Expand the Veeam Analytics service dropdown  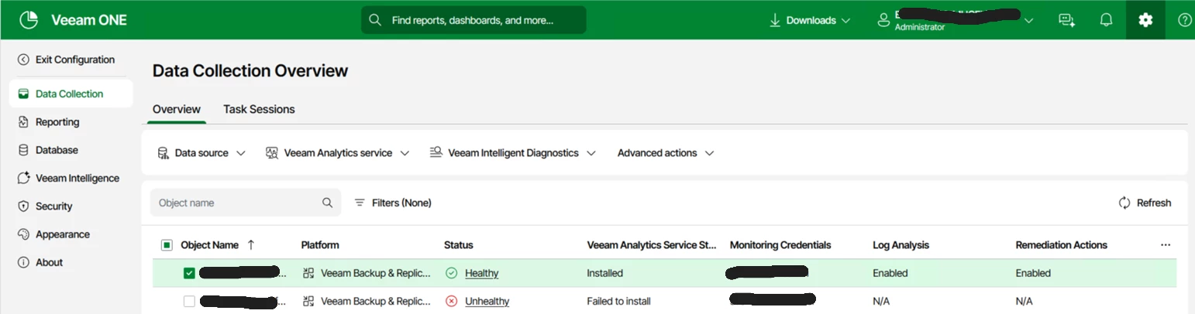337,153
